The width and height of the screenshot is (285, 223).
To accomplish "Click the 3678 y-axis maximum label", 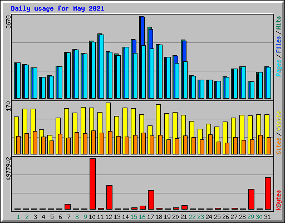I will pyautogui.click(x=9, y=22).
